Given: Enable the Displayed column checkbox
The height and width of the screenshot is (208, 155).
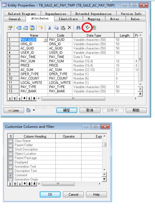Looking at the screenshot, I should tap(10, 163).
